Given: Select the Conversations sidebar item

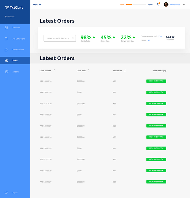Looking at the screenshot, I should pyautogui.click(x=15, y=49).
